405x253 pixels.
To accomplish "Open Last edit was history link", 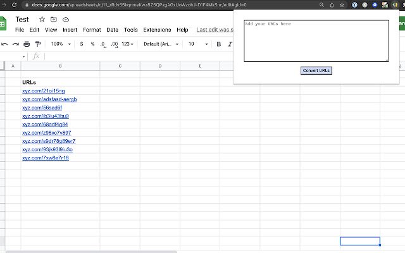I will click(x=215, y=30).
